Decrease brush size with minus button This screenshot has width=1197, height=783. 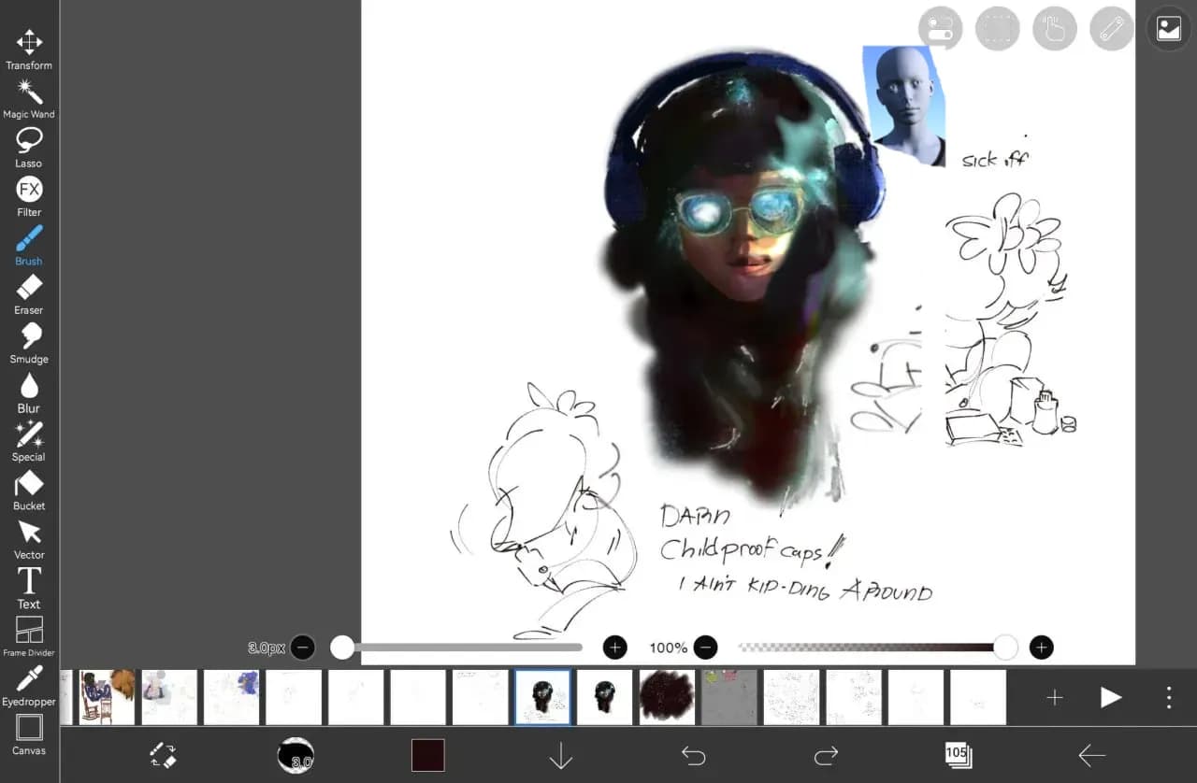point(302,648)
